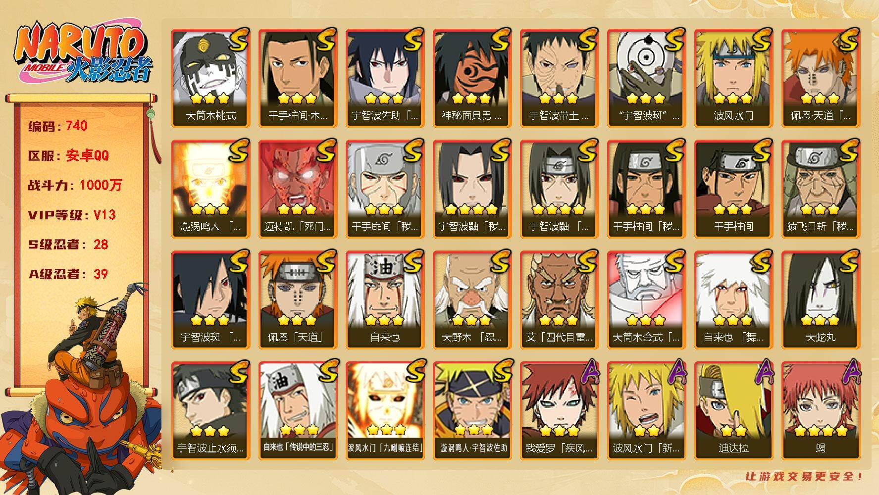Open the 波风水门 S-rank card

tap(733, 78)
